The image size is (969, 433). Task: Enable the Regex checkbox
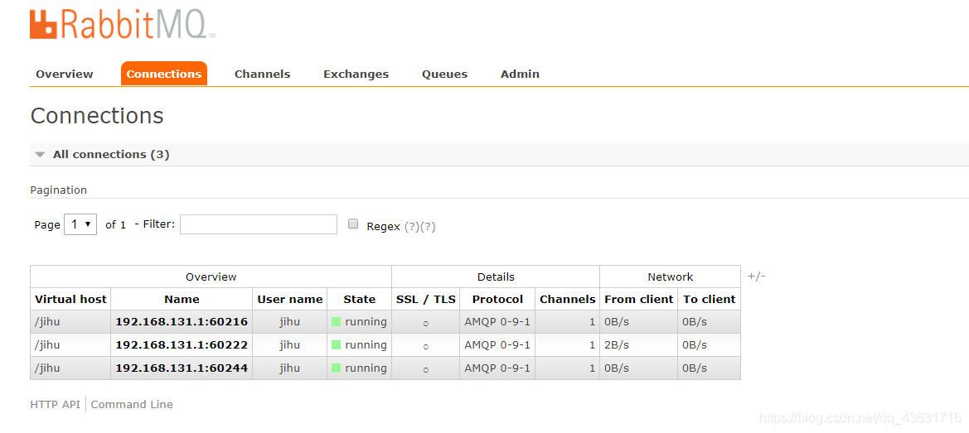(353, 224)
